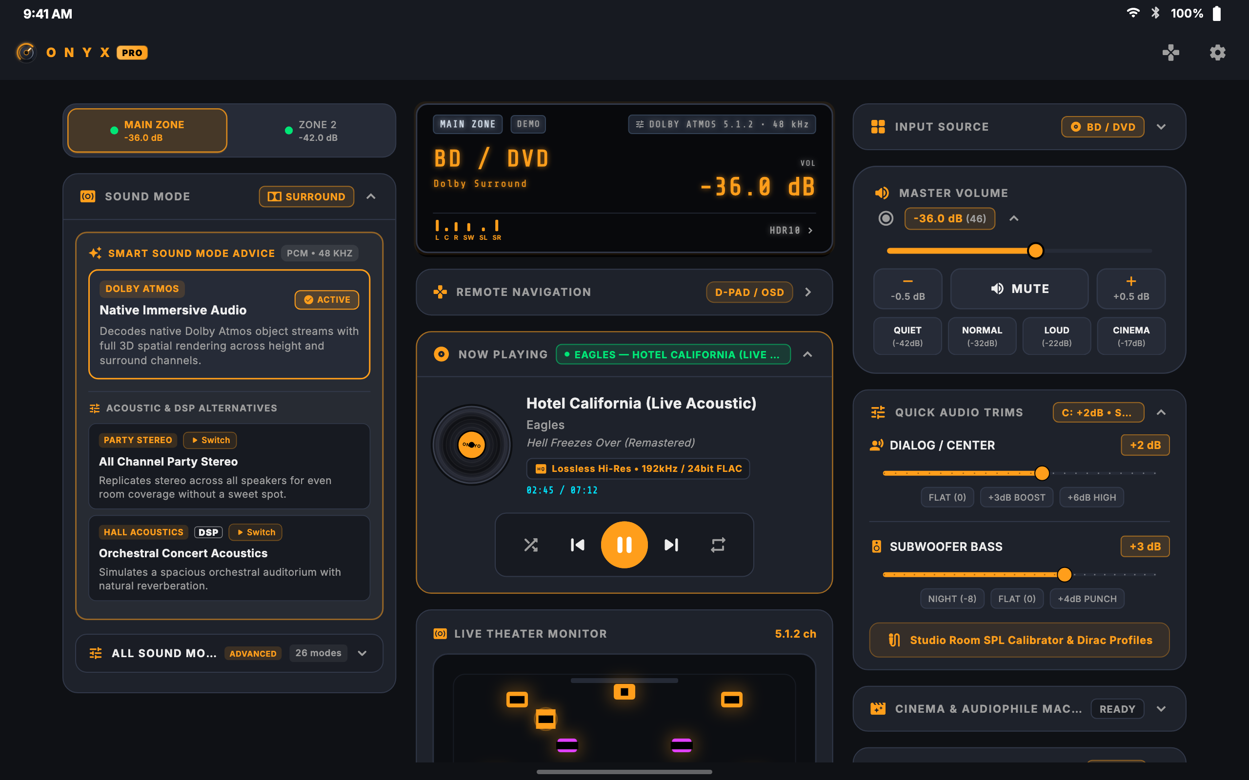
Task: Mute the master volume
Action: click(x=1019, y=289)
